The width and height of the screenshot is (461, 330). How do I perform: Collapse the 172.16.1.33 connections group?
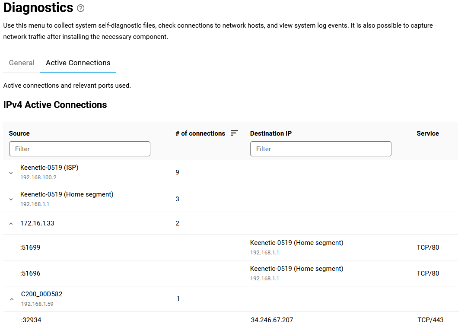click(x=11, y=223)
